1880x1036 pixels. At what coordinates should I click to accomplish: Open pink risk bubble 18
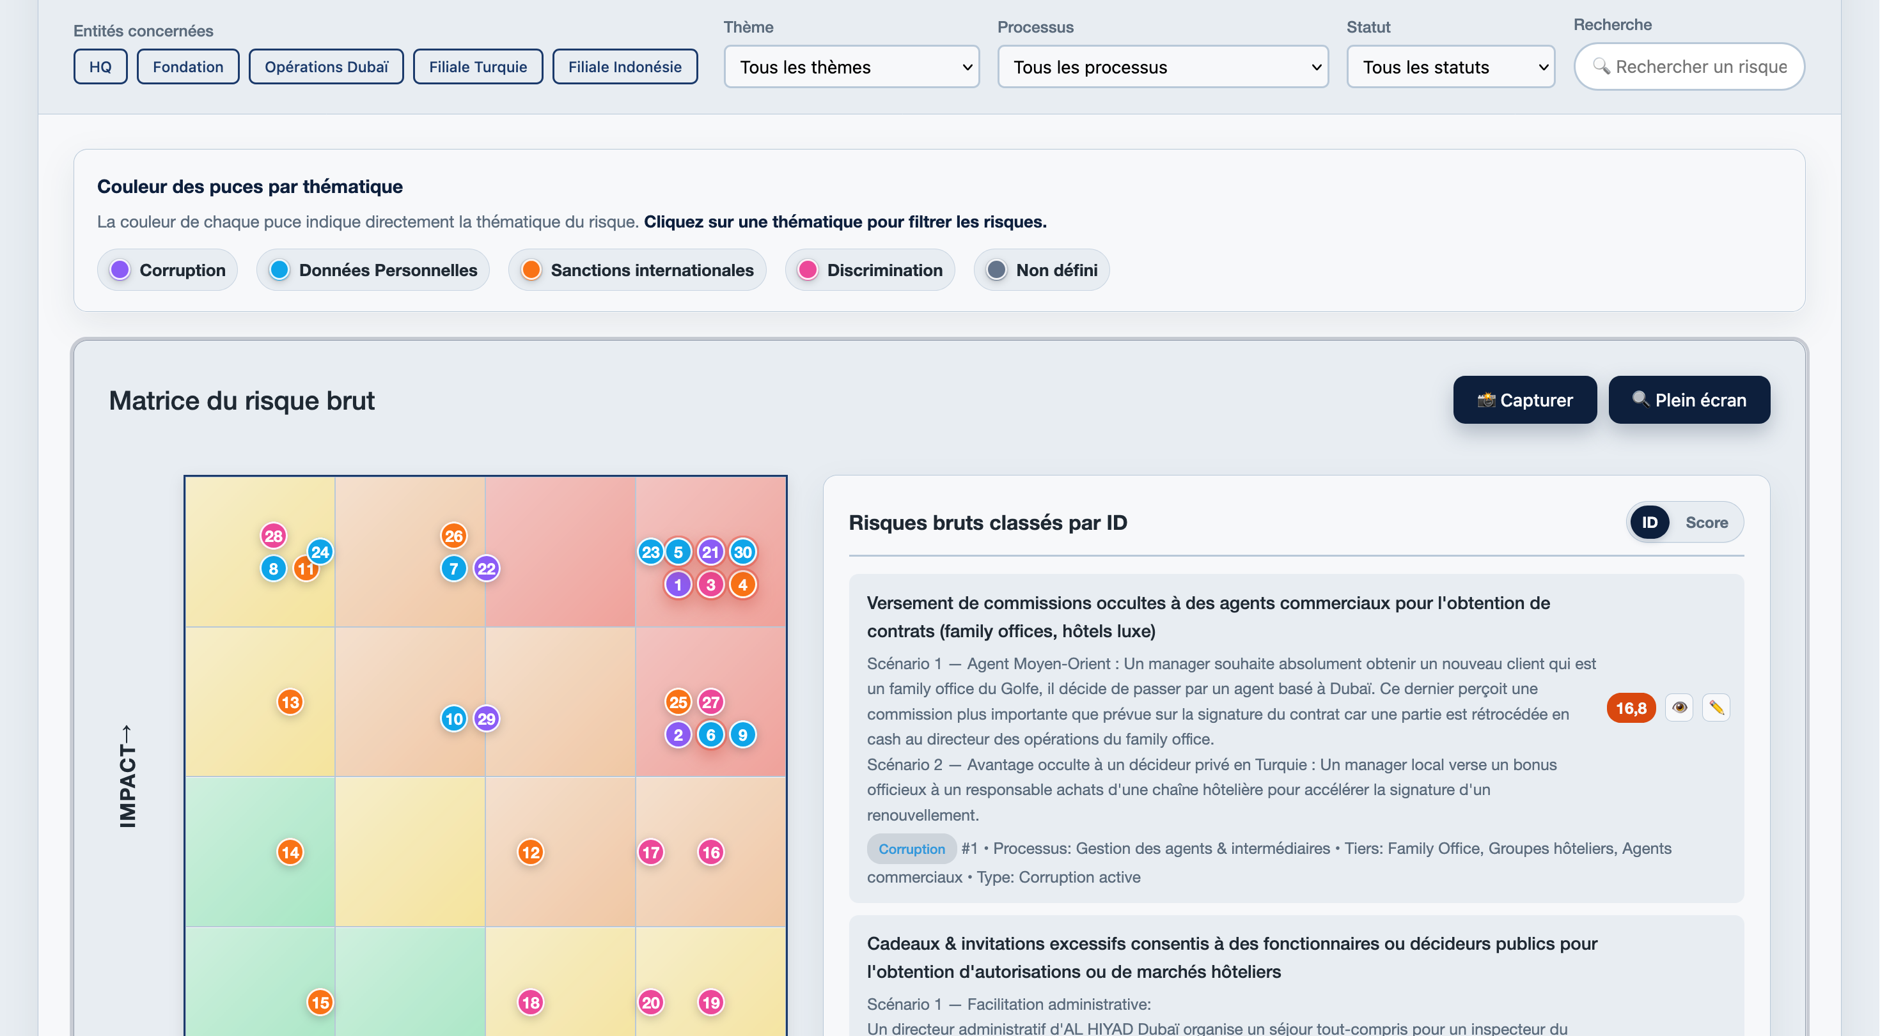tap(531, 1002)
